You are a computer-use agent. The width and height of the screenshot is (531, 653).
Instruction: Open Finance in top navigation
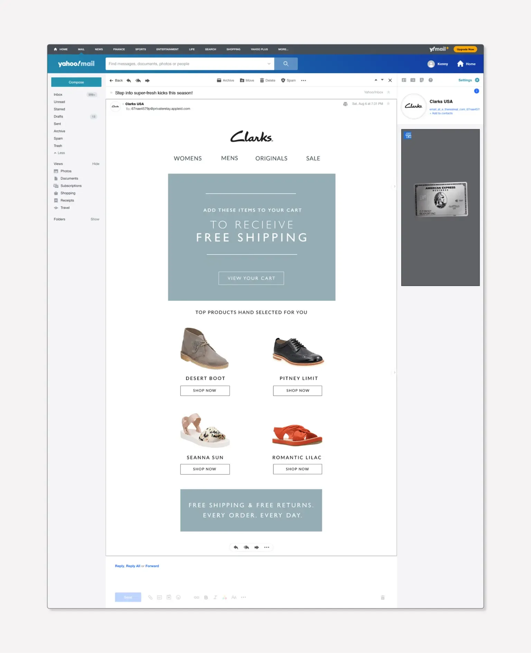119,49
